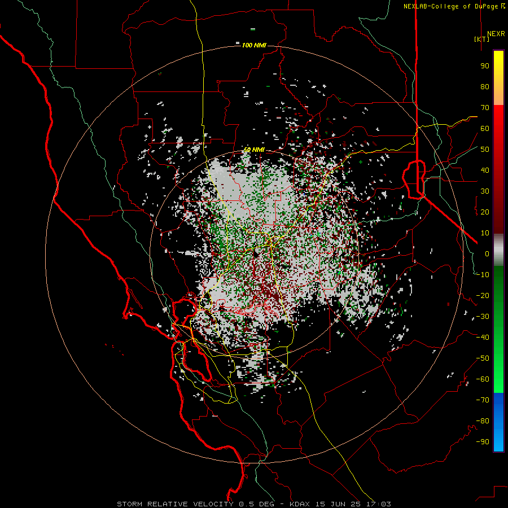Click the -60 value on velocity scale
The image size is (508, 508).
tap(483, 379)
